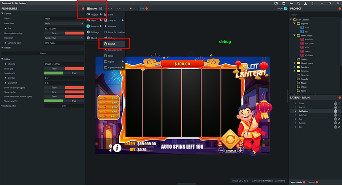Screen dimensions: 342x186
Task: Click the title bar key icon
Action: (x=291, y=3)
